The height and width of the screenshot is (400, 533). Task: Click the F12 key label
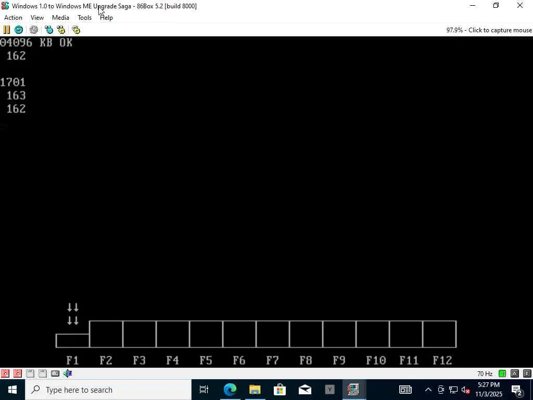tap(442, 360)
